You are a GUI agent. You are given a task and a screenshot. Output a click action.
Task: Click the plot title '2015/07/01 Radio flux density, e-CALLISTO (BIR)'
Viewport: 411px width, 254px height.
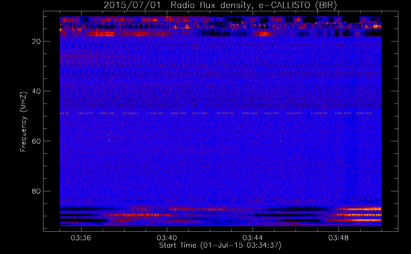[220, 5]
